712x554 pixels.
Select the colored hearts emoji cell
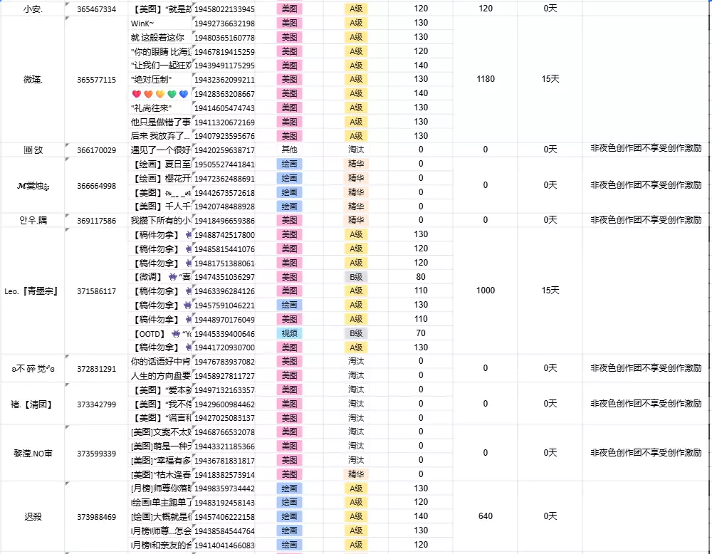160,94
